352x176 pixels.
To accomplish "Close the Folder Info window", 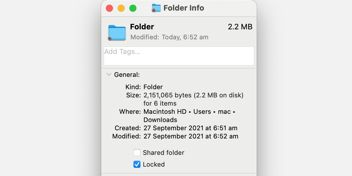I will [109, 8].
